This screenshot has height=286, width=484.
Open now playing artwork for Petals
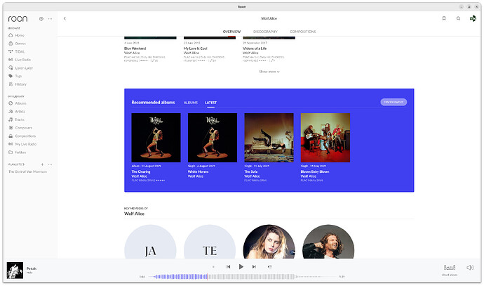[x=15, y=271]
